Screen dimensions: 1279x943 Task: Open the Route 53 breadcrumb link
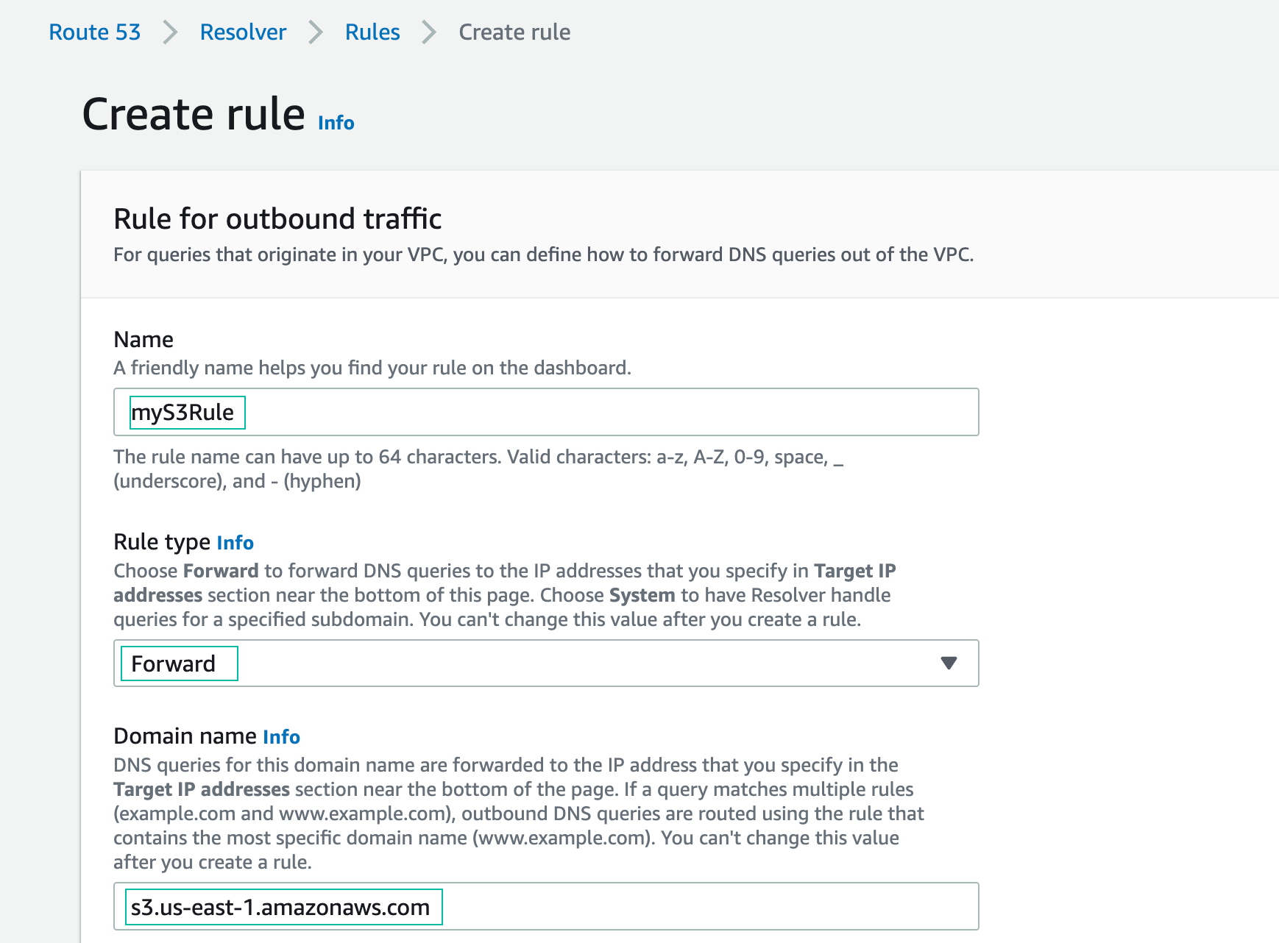(93, 32)
